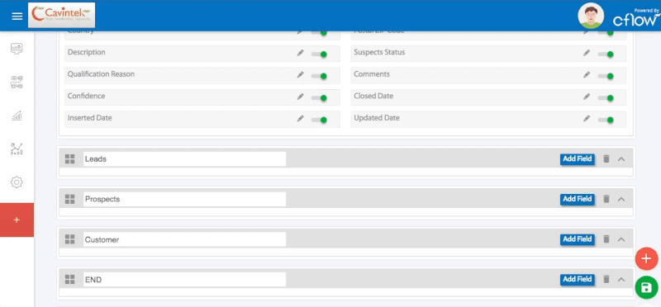Edit the Suspects Status field pencil icon
The height and width of the screenshot is (307, 661).
587,53
